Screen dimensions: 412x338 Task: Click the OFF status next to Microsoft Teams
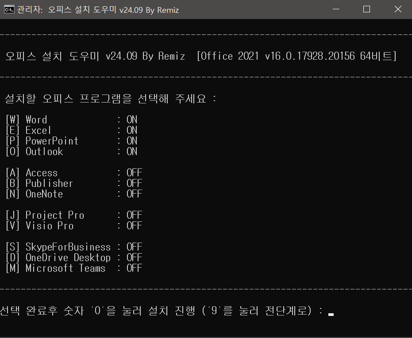[134, 268]
